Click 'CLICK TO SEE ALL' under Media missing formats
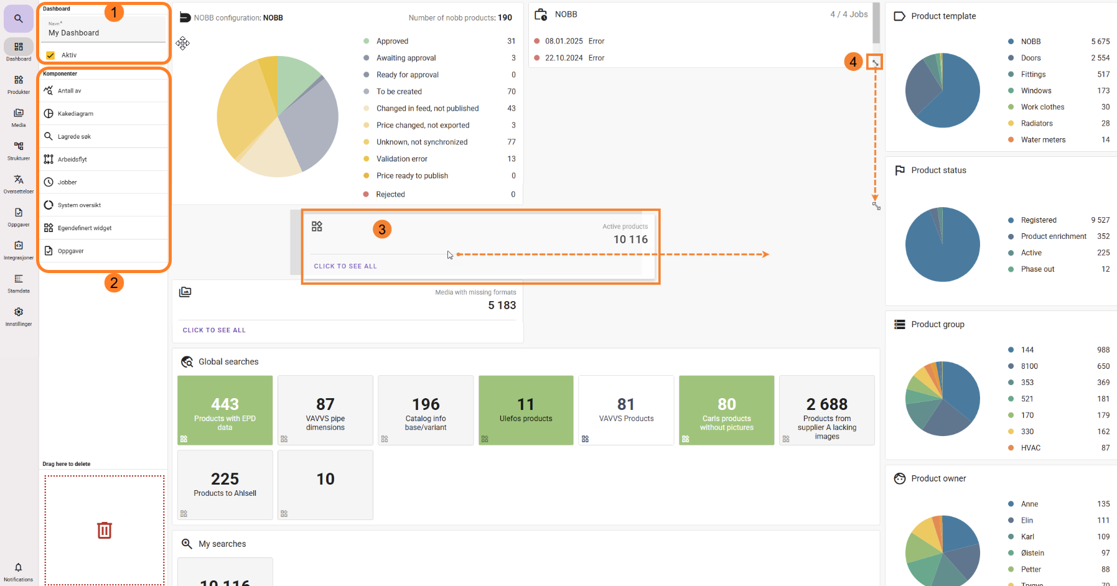 tap(214, 330)
